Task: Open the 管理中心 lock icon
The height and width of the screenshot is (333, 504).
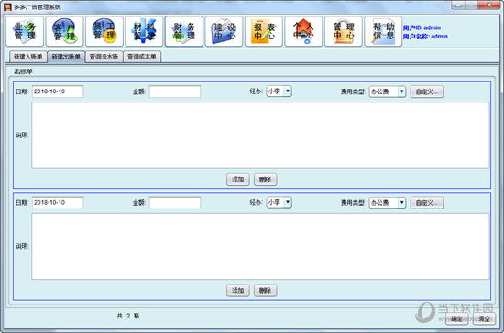Action: pos(344,31)
